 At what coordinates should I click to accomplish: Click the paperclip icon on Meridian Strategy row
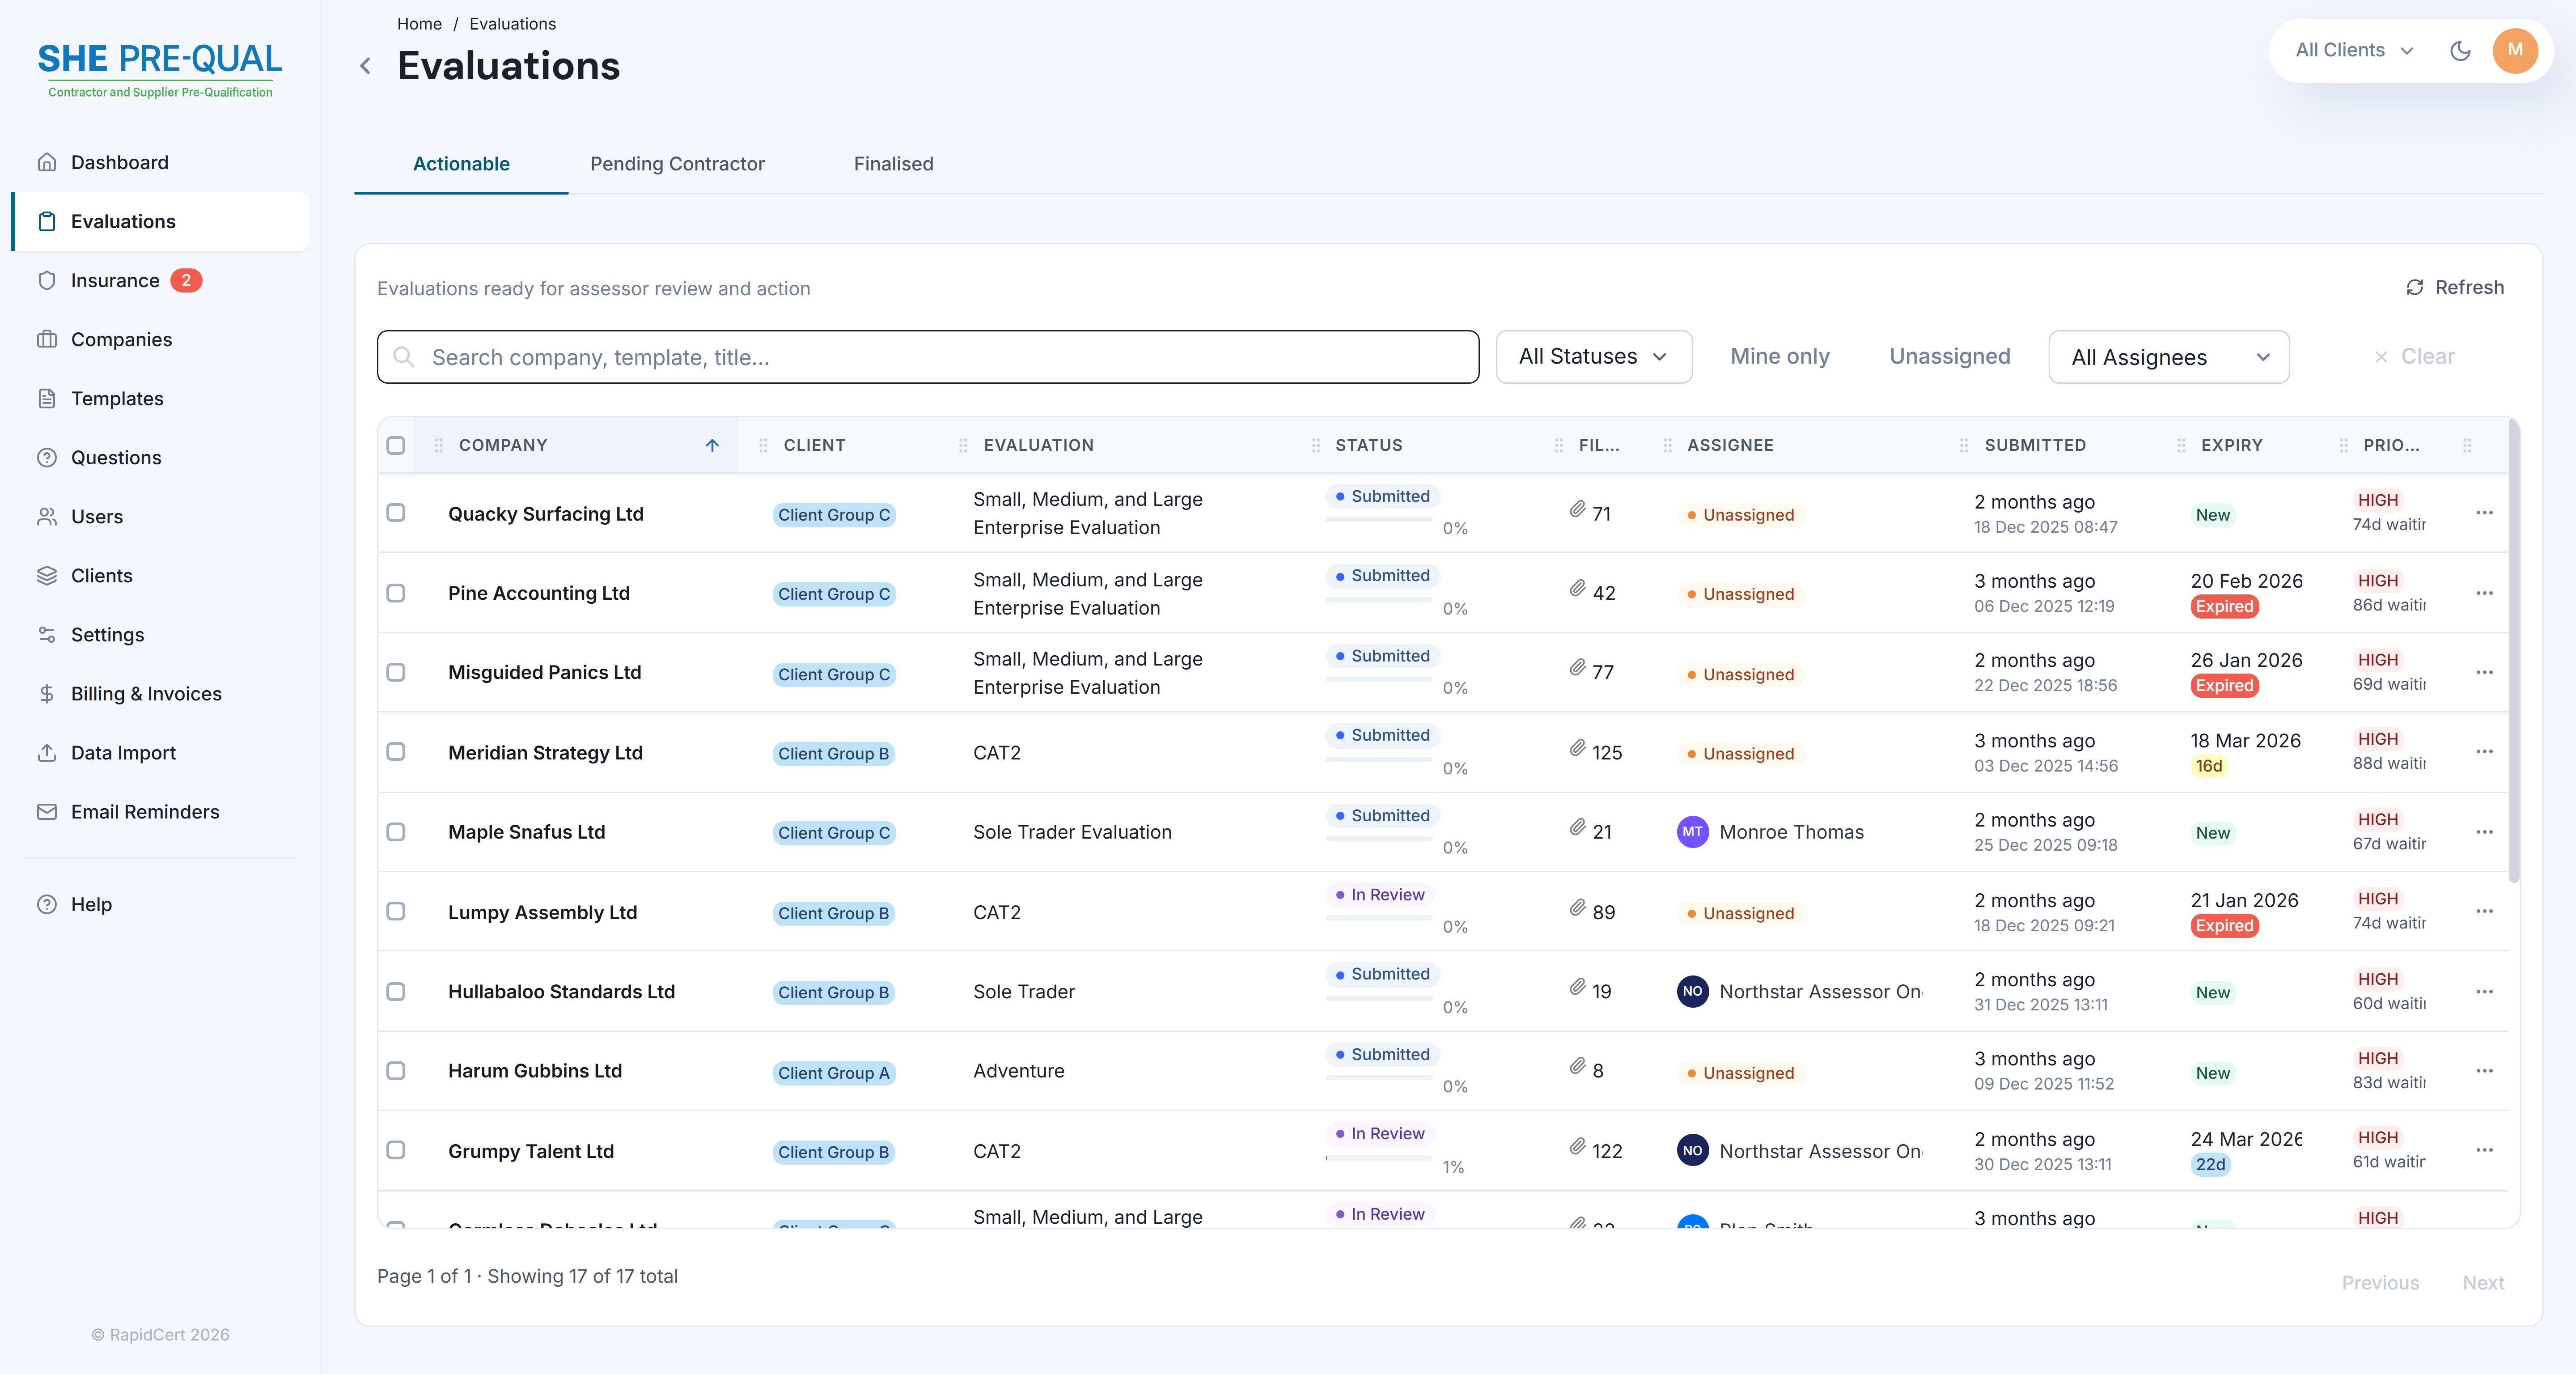point(1578,747)
